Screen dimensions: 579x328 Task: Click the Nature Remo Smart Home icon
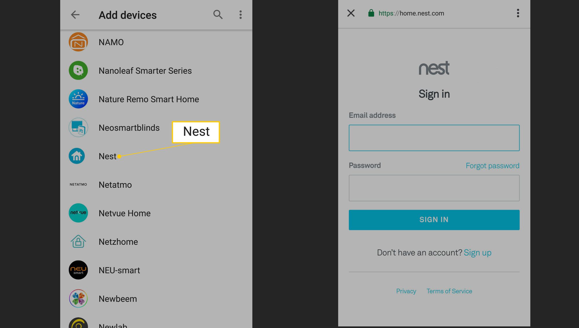pos(78,99)
